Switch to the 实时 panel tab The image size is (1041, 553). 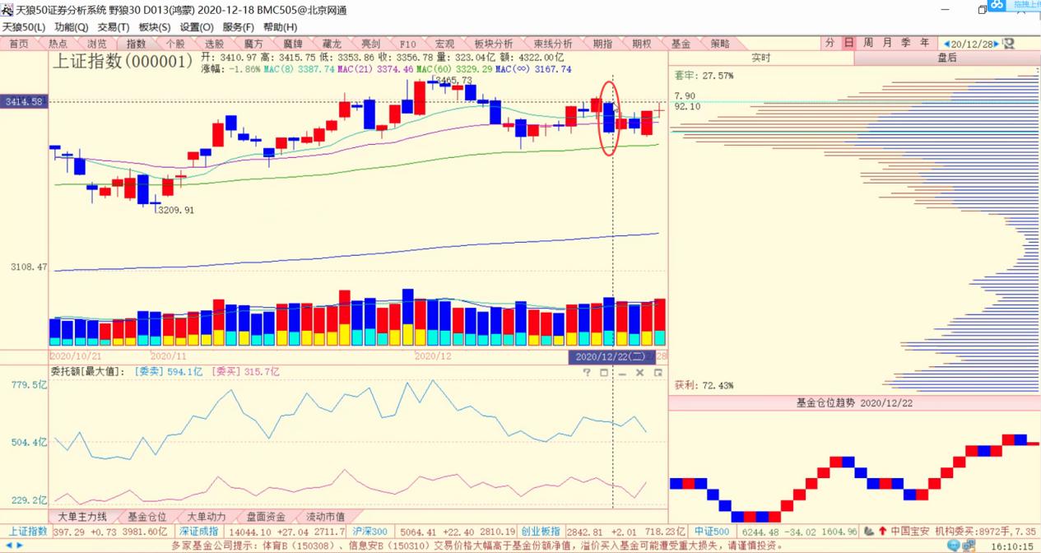[761, 58]
